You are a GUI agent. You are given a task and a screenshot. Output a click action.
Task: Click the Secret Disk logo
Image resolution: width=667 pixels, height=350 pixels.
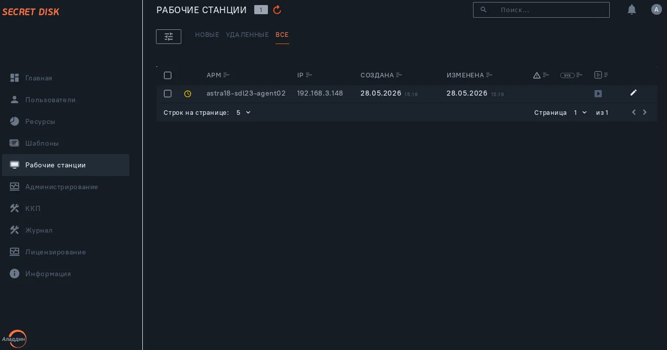(x=31, y=12)
